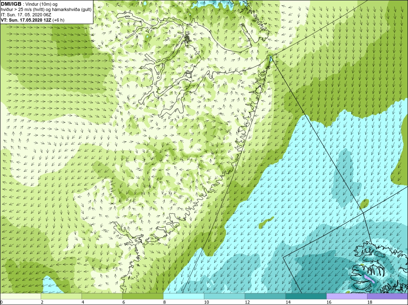408x305 pixels.
Task: Click the legend label '6'
Action: tap(124, 302)
